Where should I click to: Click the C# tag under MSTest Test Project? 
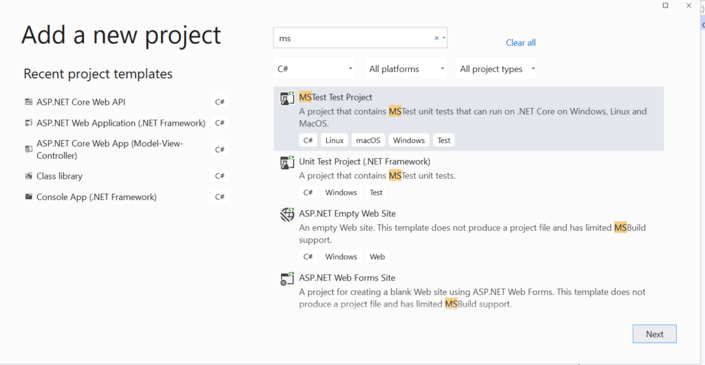pyautogui.click(x=308, y=140)
